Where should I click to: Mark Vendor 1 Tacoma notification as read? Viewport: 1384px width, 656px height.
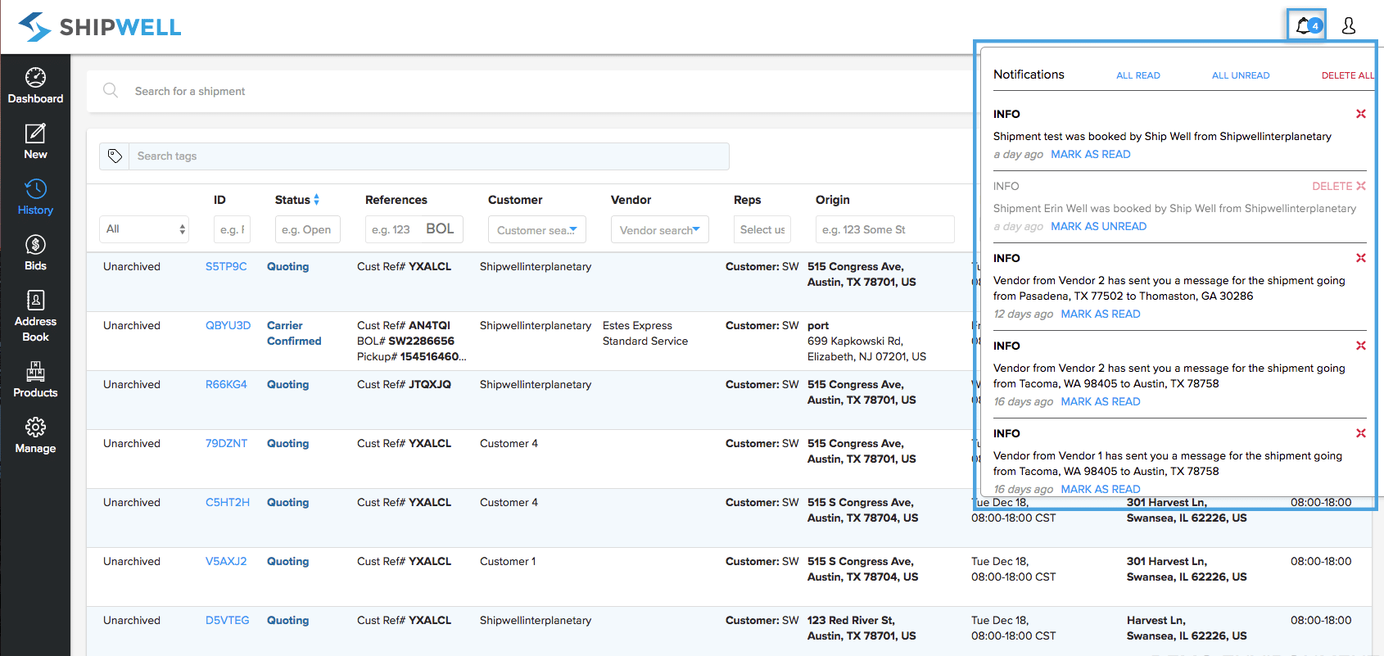(x=1101, y=489)
